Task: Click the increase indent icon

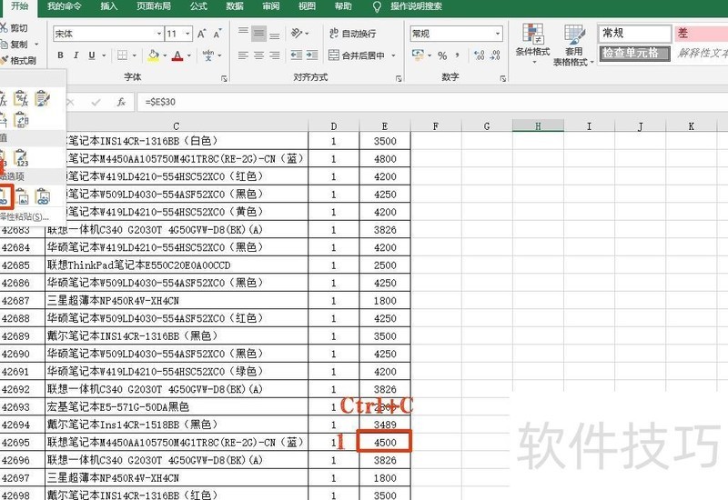Action: (x=312, y=55)
